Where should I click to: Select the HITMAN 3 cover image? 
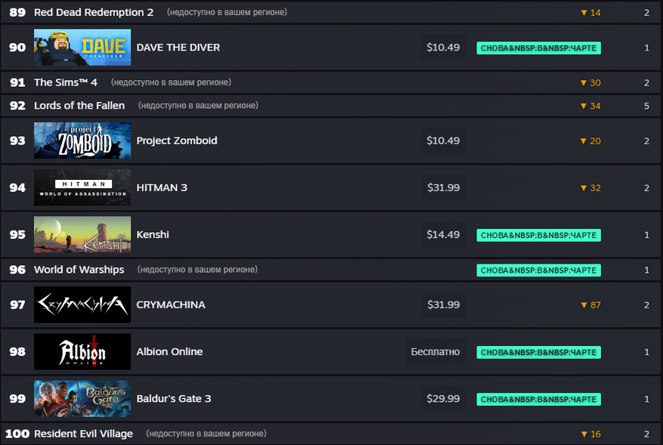point(82,187)
